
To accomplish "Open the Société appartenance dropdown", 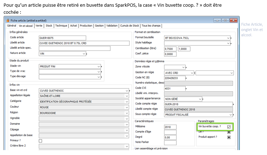I will coord(201,99).
